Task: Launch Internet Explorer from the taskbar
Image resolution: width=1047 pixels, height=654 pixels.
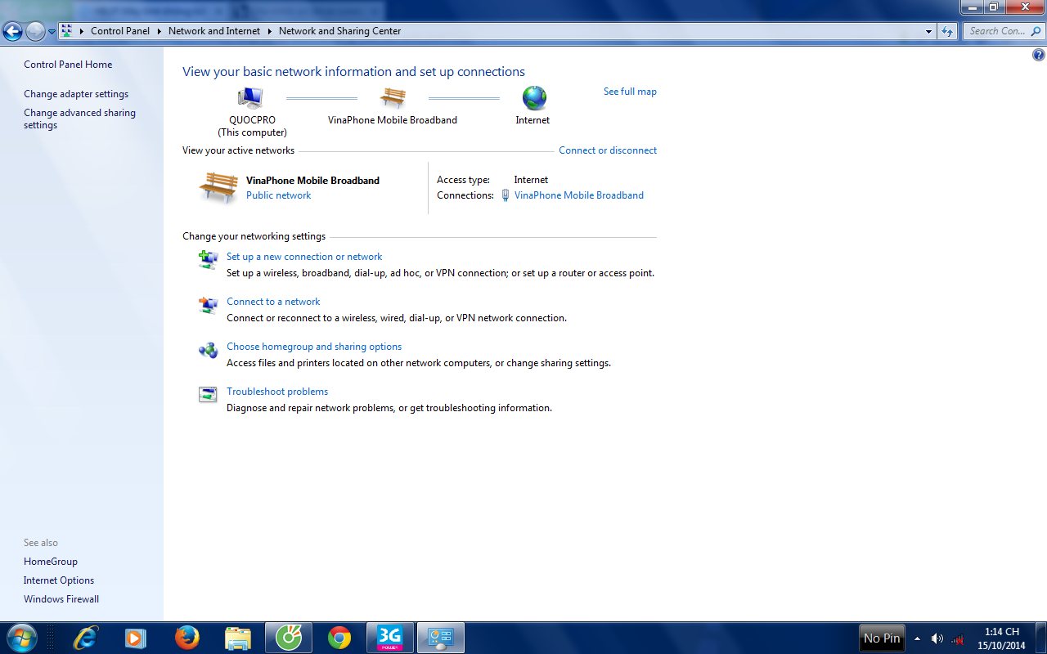Action: (85, 638)
